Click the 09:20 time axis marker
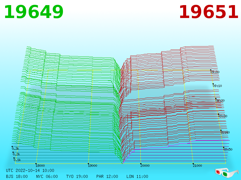The height and width of the screenshot is (180, 241). pyautogui.click(x=220, y=100)
